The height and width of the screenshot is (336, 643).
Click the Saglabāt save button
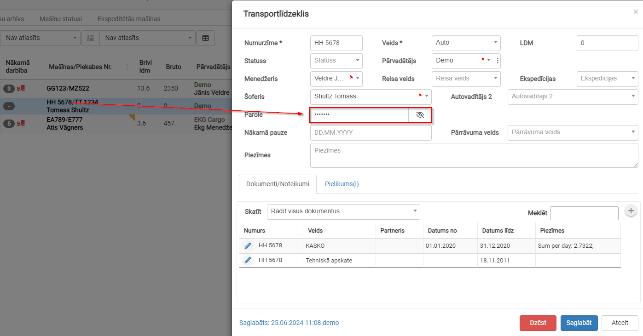coord(579,323)
